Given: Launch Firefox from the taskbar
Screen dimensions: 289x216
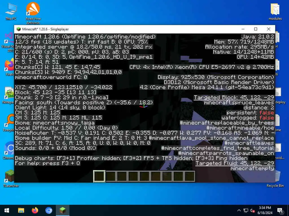Looking at the screenshot, I should coord(35,210).
